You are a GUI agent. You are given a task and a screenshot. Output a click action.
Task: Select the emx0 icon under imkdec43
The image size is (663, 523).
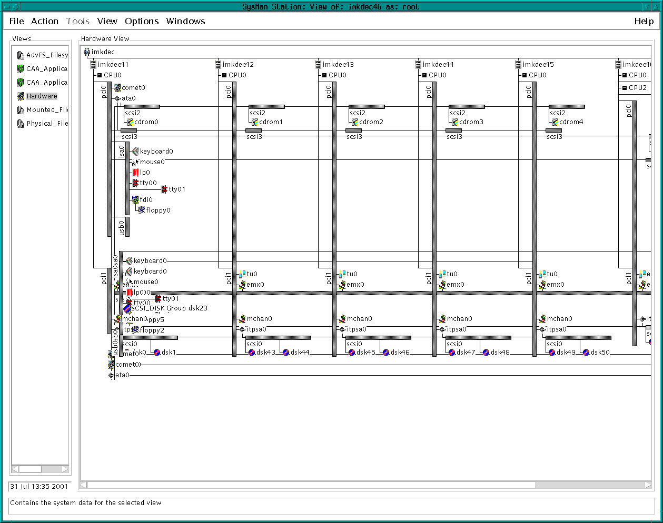pyautogui.click(x=343, y=285)
